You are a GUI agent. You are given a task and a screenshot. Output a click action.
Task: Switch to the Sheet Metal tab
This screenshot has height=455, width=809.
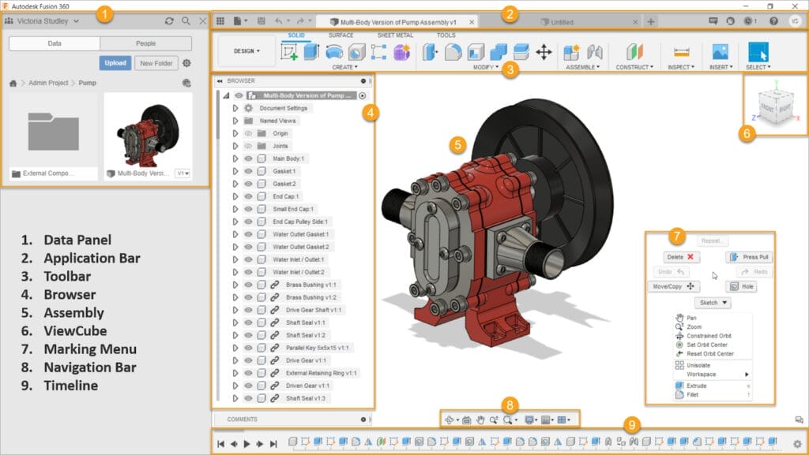[x=395, y=35]
